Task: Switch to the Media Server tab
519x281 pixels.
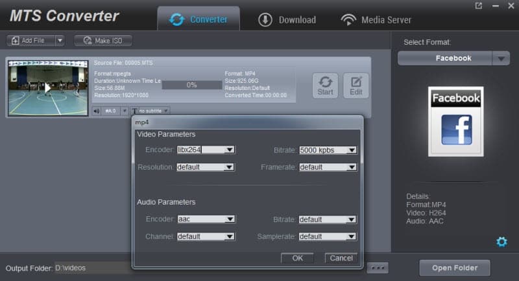Action: [376, 19]
